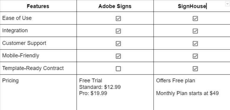
Task: Toggle Adobe Signs Customer Support checkbox
Action: [x=118, y=44]
